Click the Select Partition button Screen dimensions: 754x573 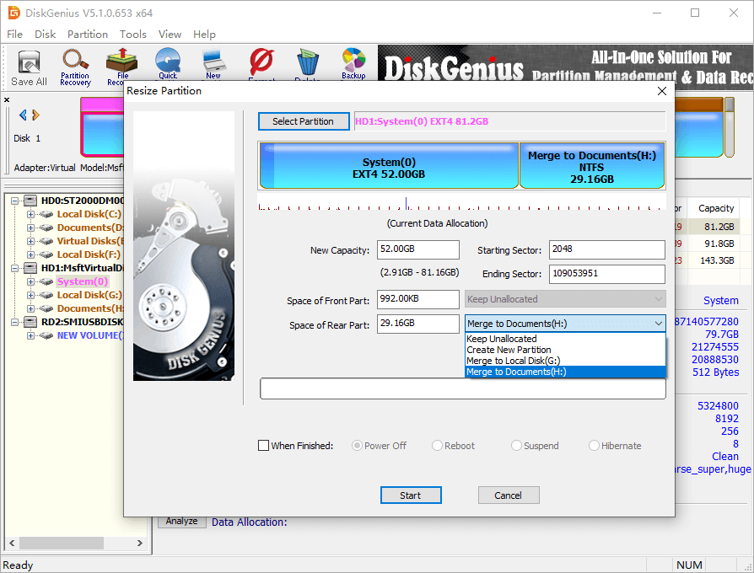pyautogui.click(x=303, y=121)
